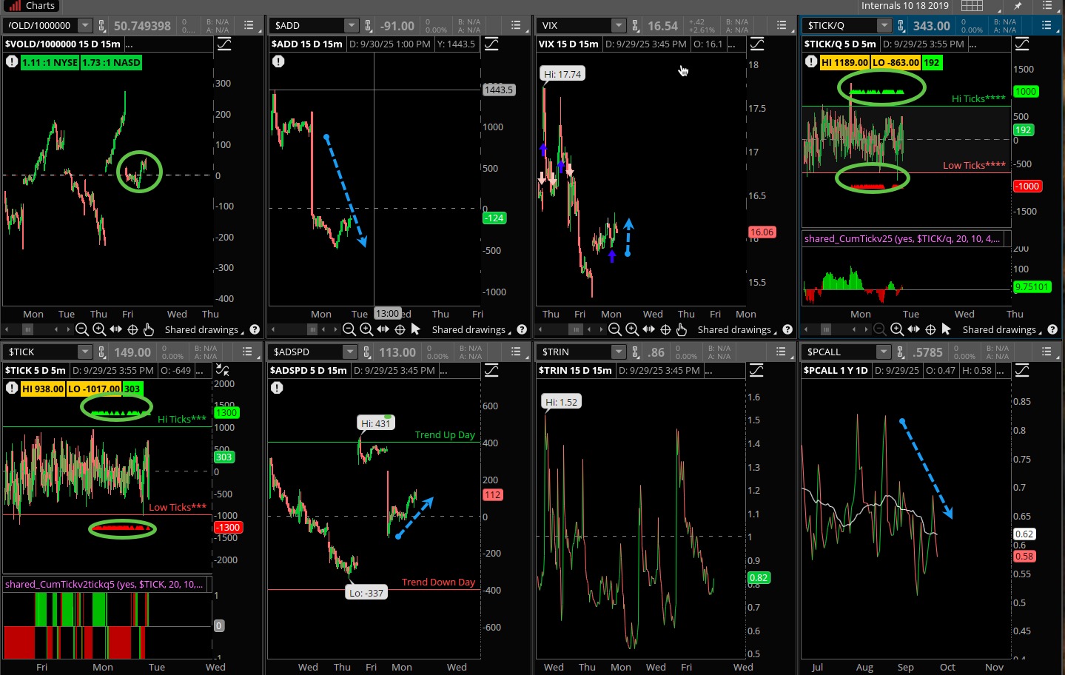Click the pin icon in the top bar

click(x=1018, y=6)
